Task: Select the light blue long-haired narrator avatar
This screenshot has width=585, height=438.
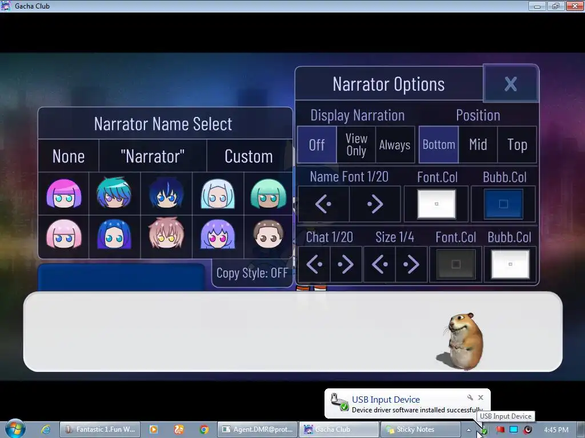Action: (218, 194)
